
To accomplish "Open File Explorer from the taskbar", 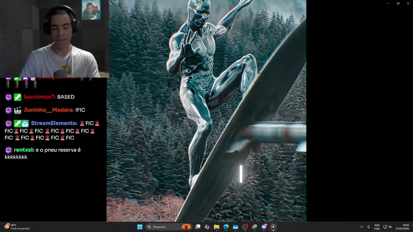I will [x=217, y=227].
